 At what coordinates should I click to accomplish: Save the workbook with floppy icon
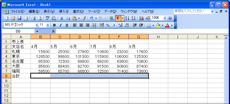(20, 18)
